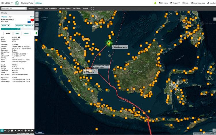Collapse the details panel with green arrow
This screenshot has height=135, width=216.
tap(36, 33)
